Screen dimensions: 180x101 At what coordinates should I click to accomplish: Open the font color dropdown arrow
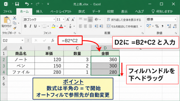tap(65, 26)
